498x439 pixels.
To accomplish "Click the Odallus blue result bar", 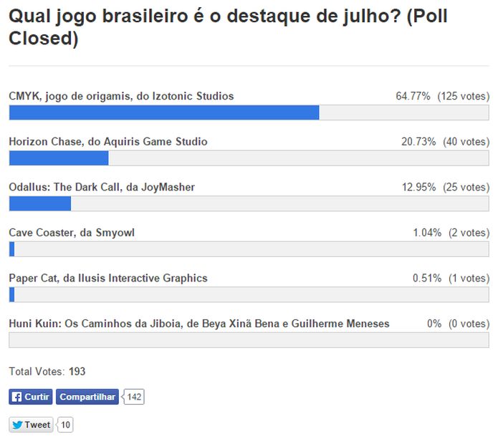I will click(x=39, y=203).
